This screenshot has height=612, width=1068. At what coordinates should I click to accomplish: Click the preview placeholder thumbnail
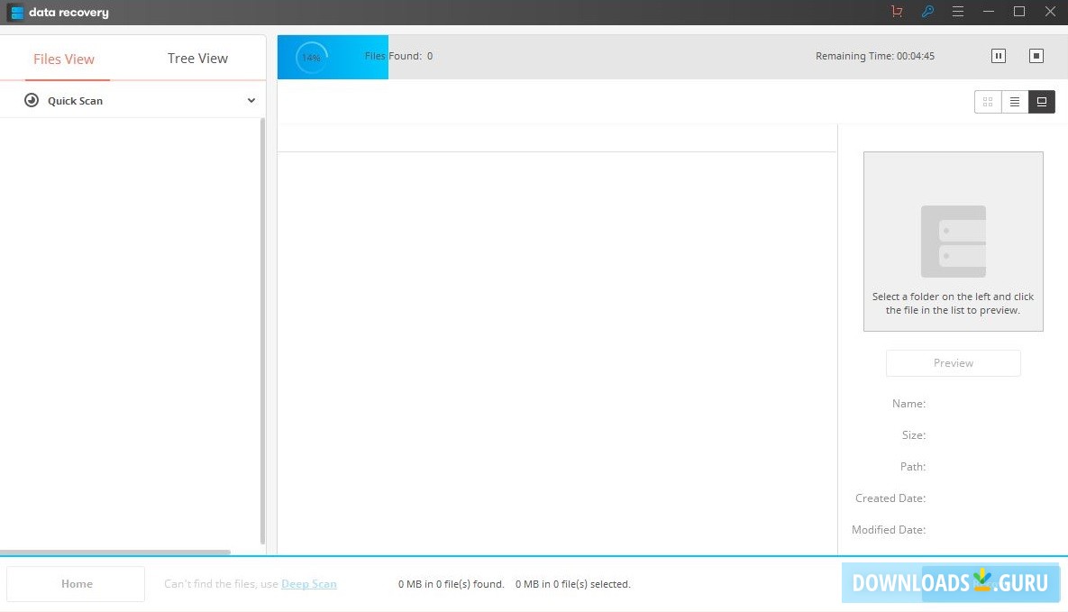click(x=953, y=242)
